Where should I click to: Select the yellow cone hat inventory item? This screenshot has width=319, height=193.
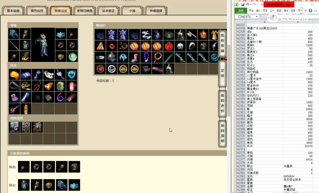(x=100, y=46)
